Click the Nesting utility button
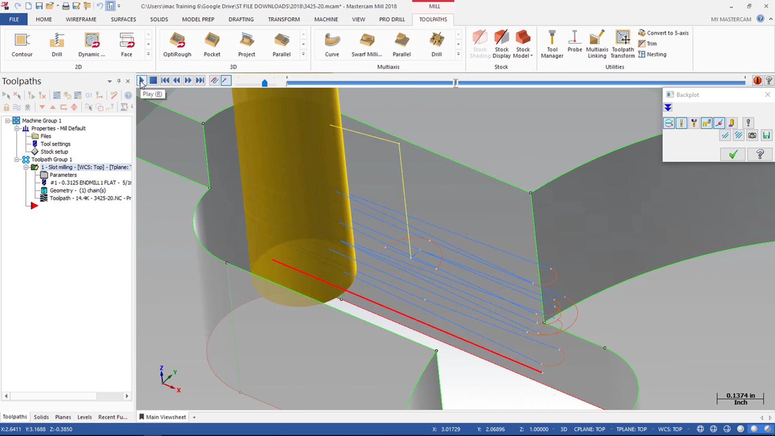The height and width of the screenshot is (436, 775). (652, 55)
